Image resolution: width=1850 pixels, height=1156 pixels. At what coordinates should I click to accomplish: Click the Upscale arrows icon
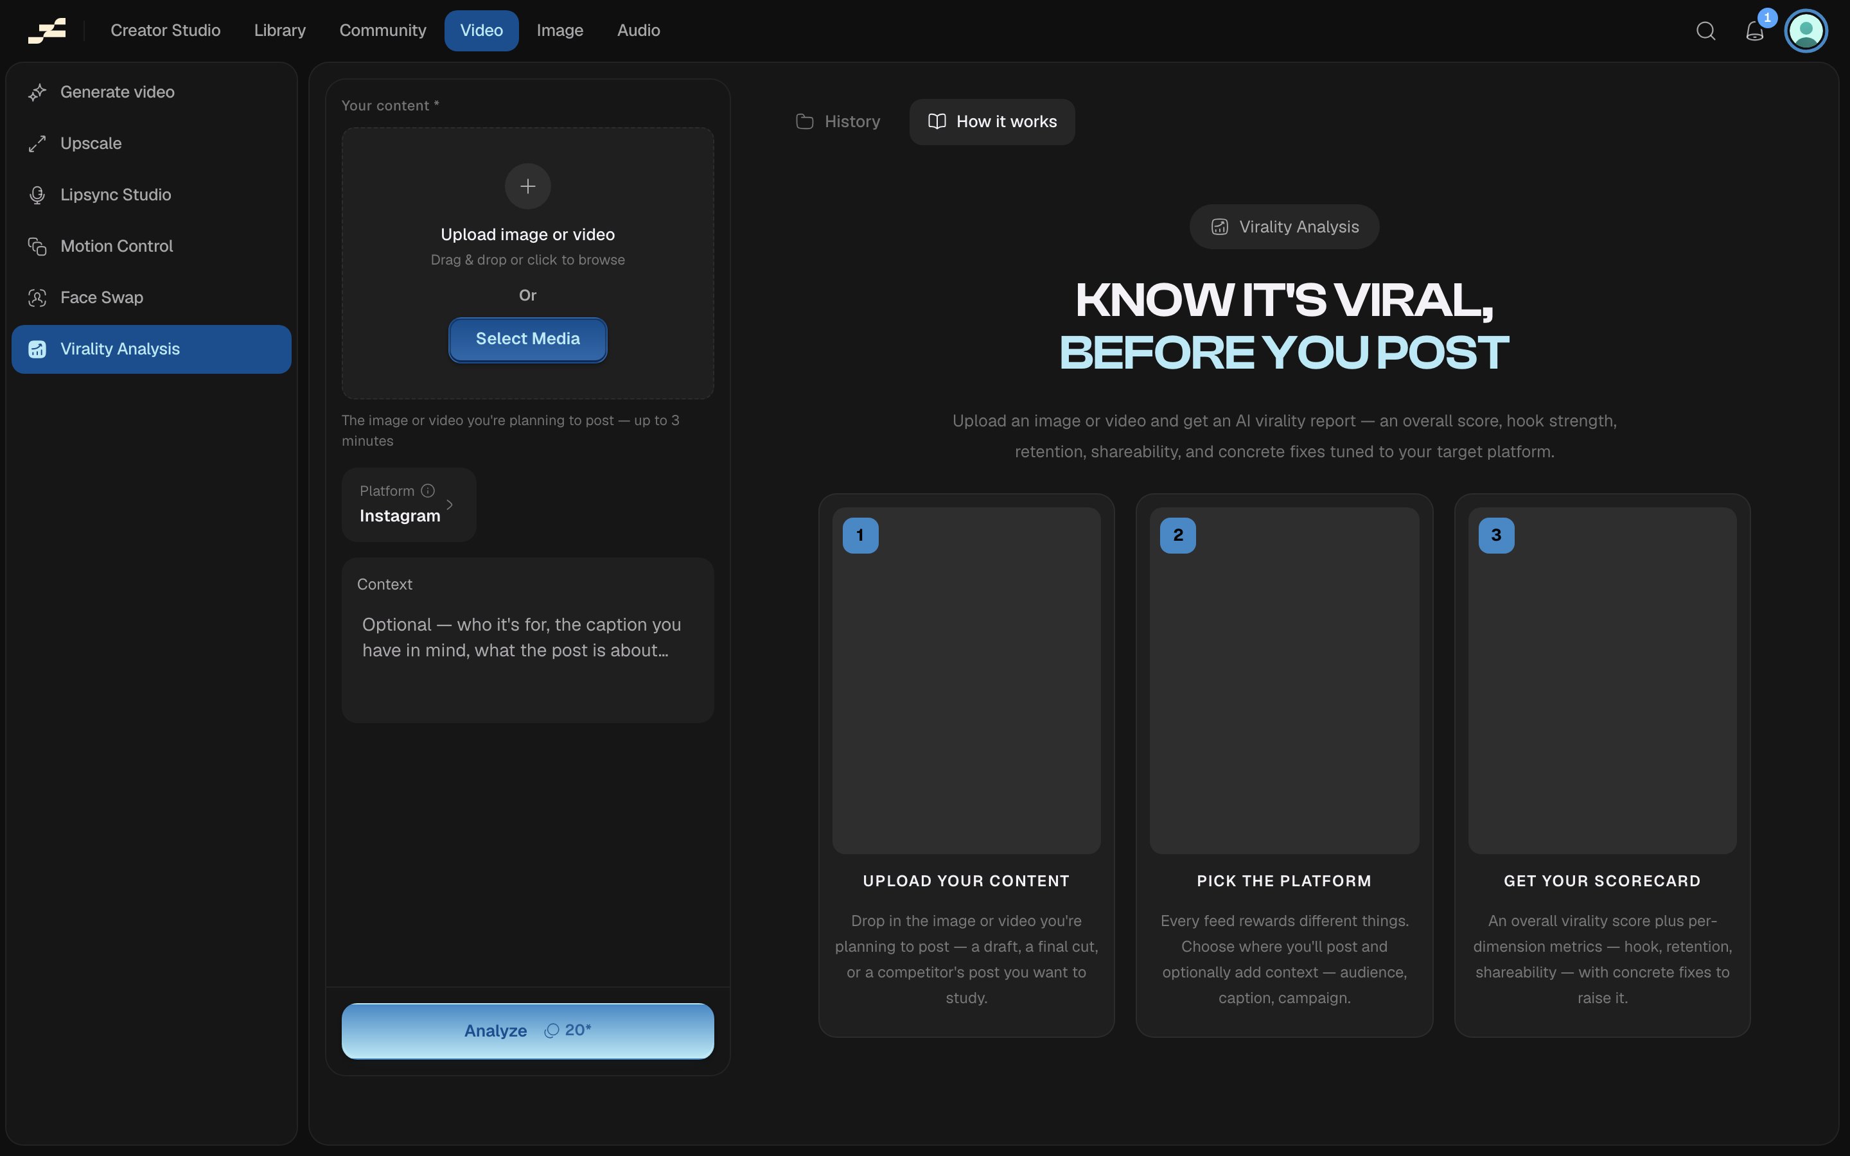pos(37,144)
